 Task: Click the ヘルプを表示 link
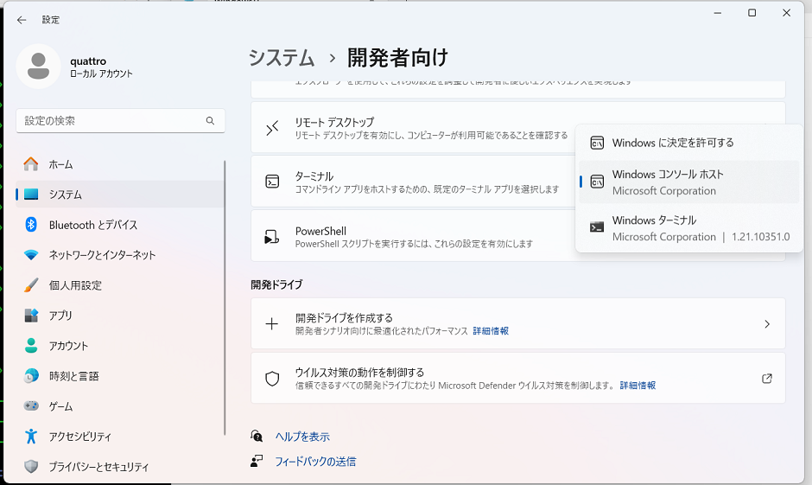(x=301, y=437)
